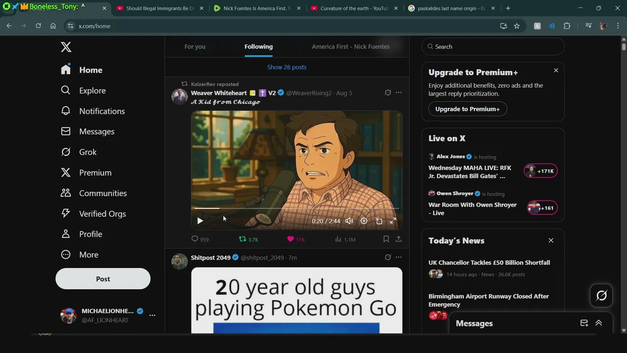Open more options on Shitpost 2049 post
The height and width of the screenshot is (353, 627).
click(399, 257)
